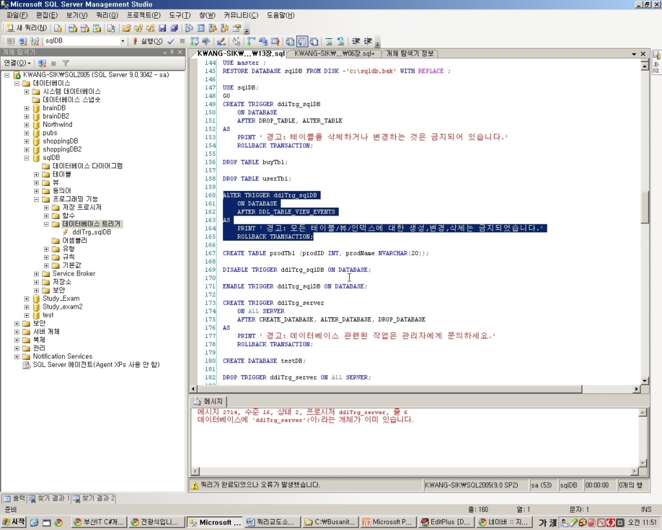Toggle Include Client Statistics
662x530 pixels.
tap(263, 41)
